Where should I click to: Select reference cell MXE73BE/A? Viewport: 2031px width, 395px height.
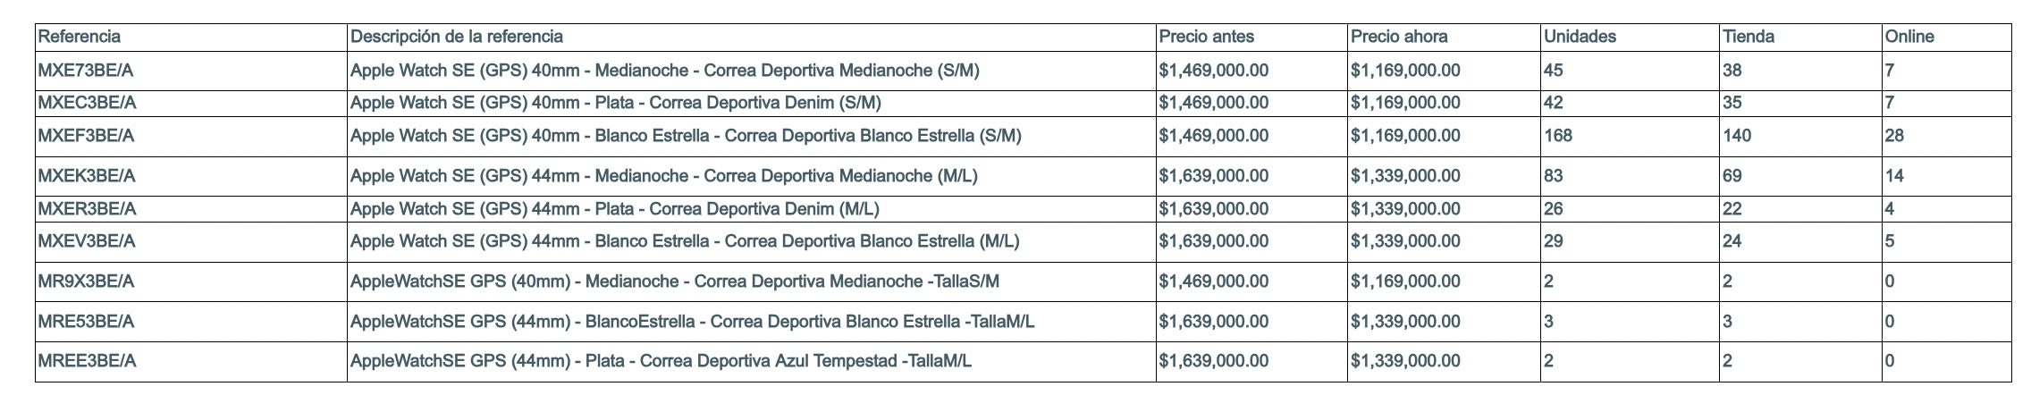[x=87, y=70]
